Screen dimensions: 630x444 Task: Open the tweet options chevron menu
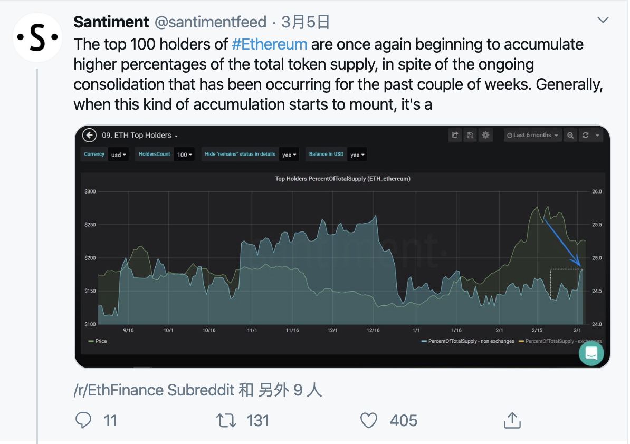click(x=603, y=20)
